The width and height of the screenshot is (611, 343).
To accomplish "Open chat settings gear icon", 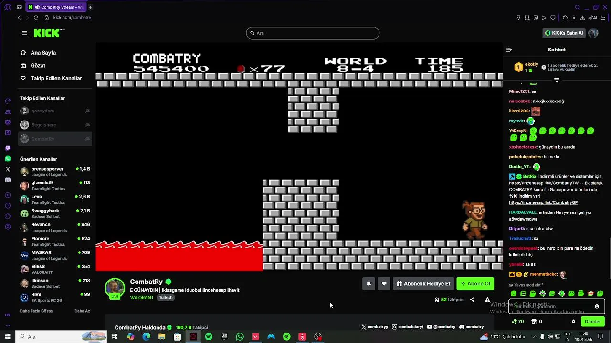I will pyautogui.click(x=573, y=322).
